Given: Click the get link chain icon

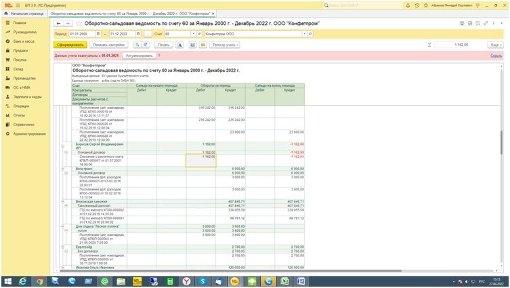Looking at the screenshot, I should click(486, 24).
